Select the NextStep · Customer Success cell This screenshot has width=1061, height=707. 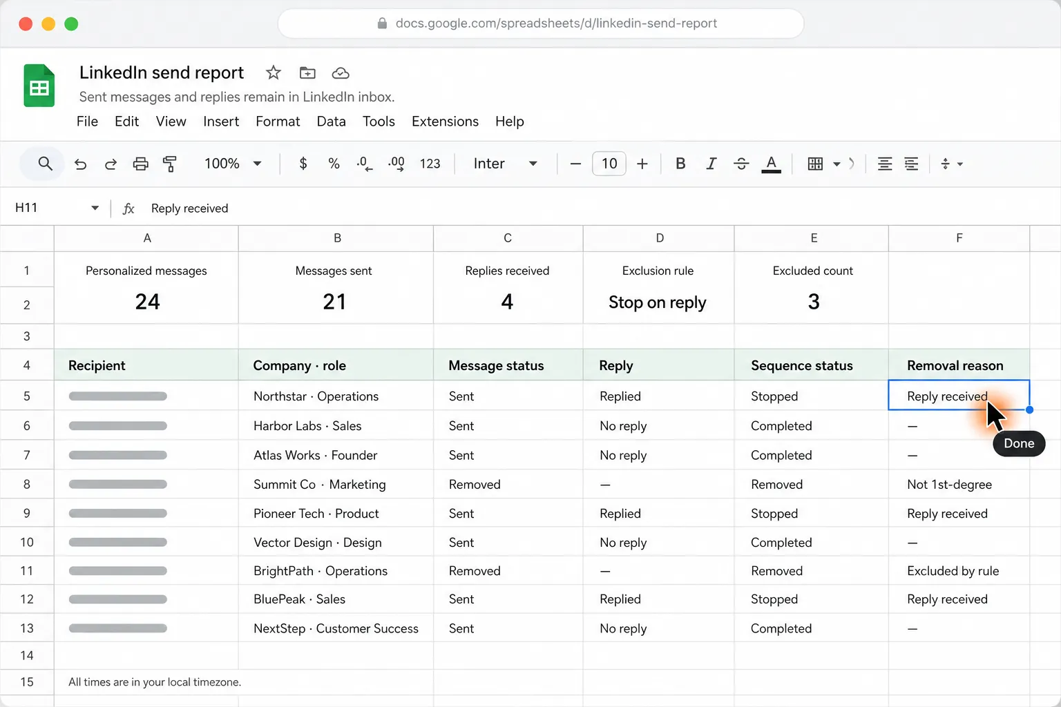336,628
